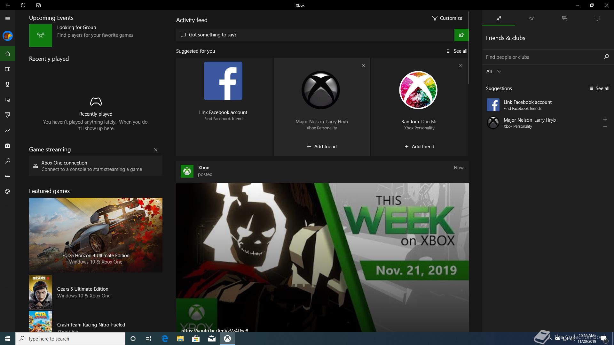Switch to the Messages tab
This screenshot has height=345, width=614.
pos(564,19)
